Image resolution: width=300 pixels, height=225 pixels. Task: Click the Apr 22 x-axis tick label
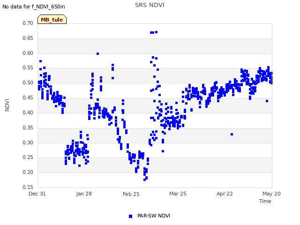[225, 194]
